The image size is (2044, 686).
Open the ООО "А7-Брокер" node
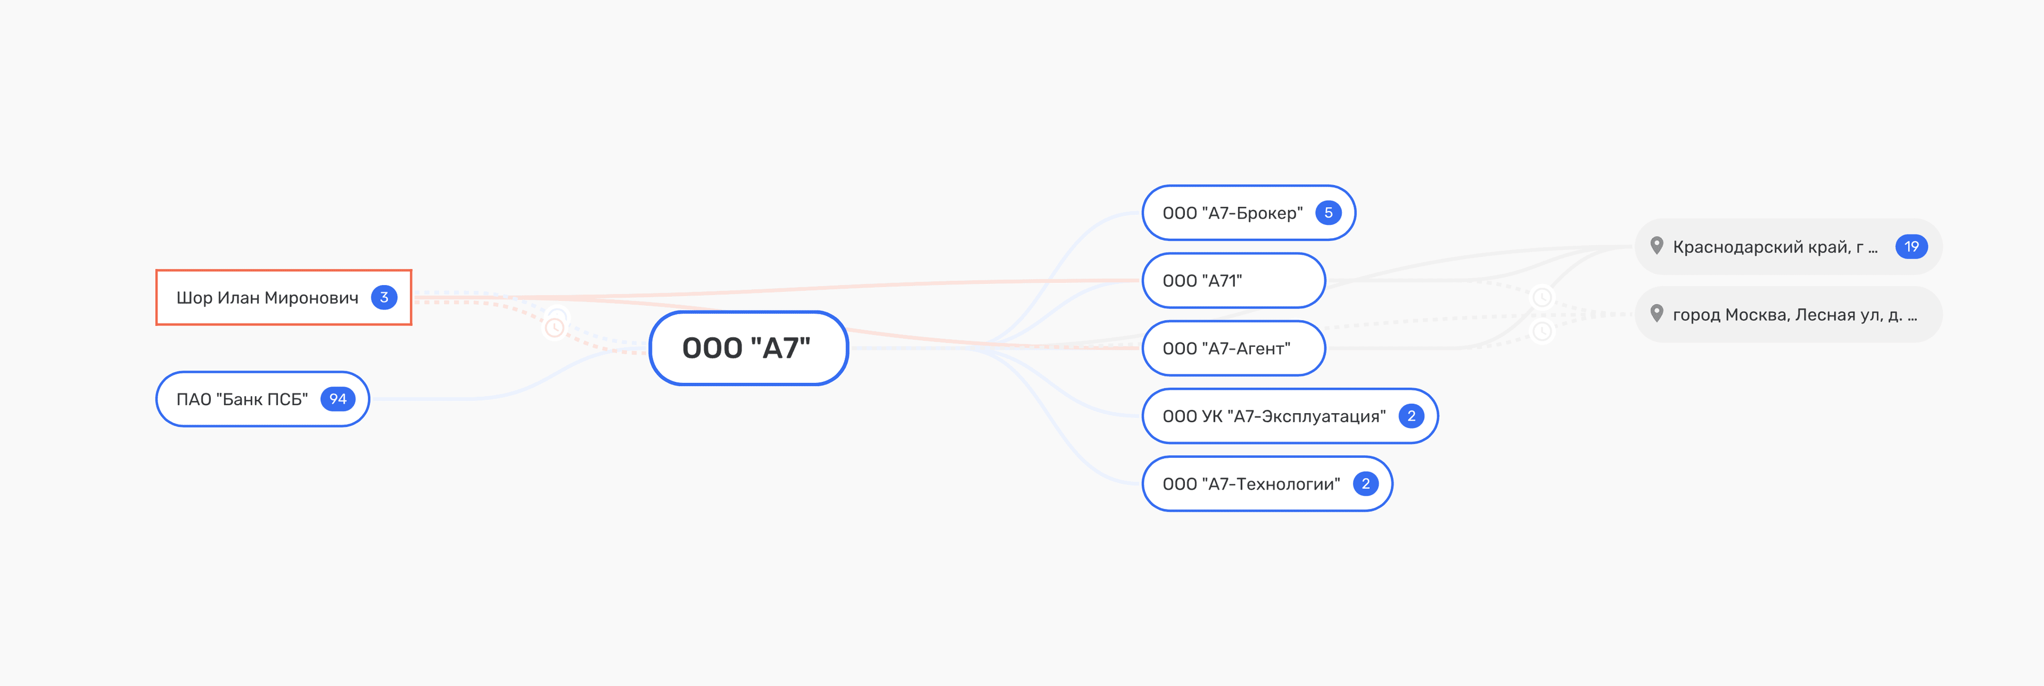point(1232,213)
